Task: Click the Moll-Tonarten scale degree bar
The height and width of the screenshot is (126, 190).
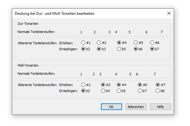Action: [x=93, y=79]
